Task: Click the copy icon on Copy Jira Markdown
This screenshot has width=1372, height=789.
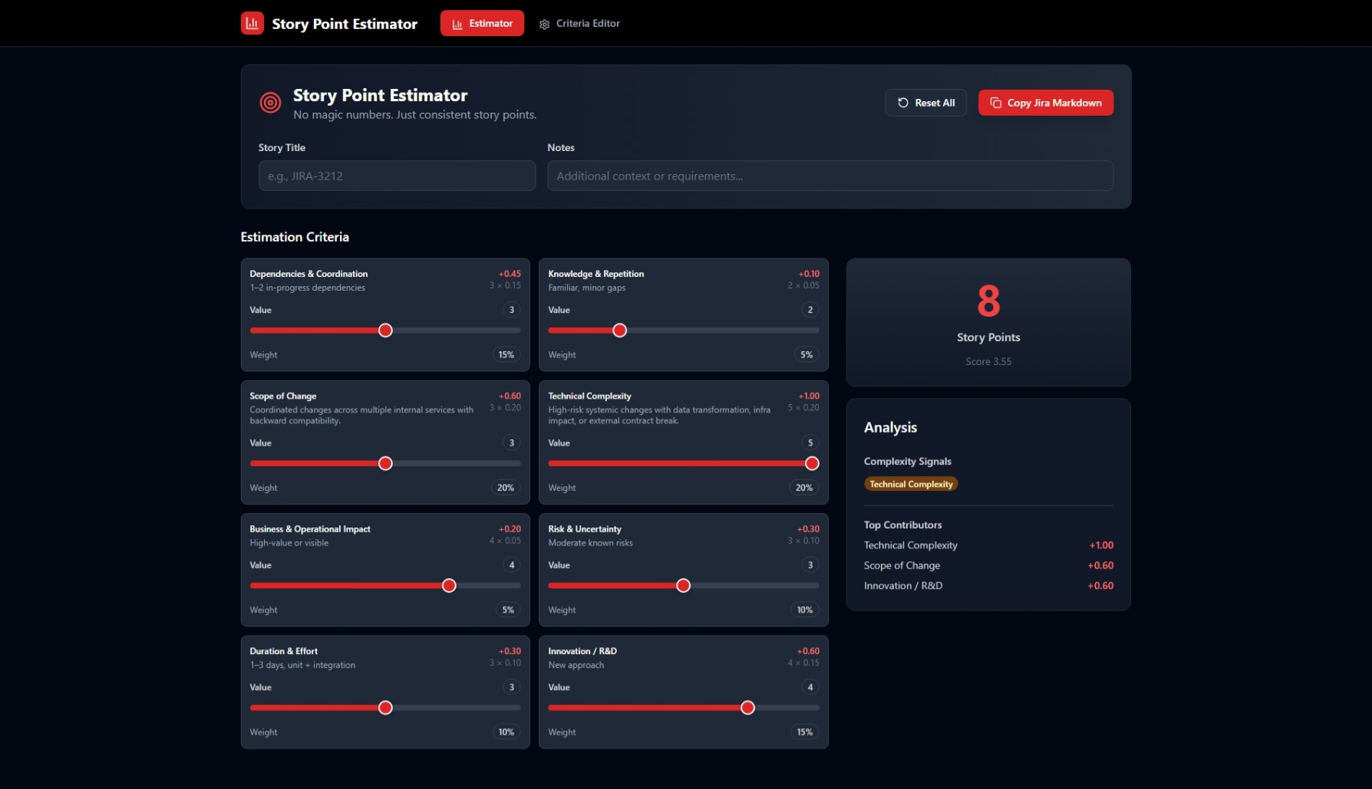Action: 996,102
